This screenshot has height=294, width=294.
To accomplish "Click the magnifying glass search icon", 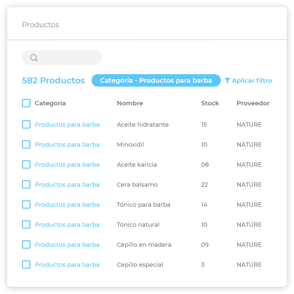I will tap(34, 58).
